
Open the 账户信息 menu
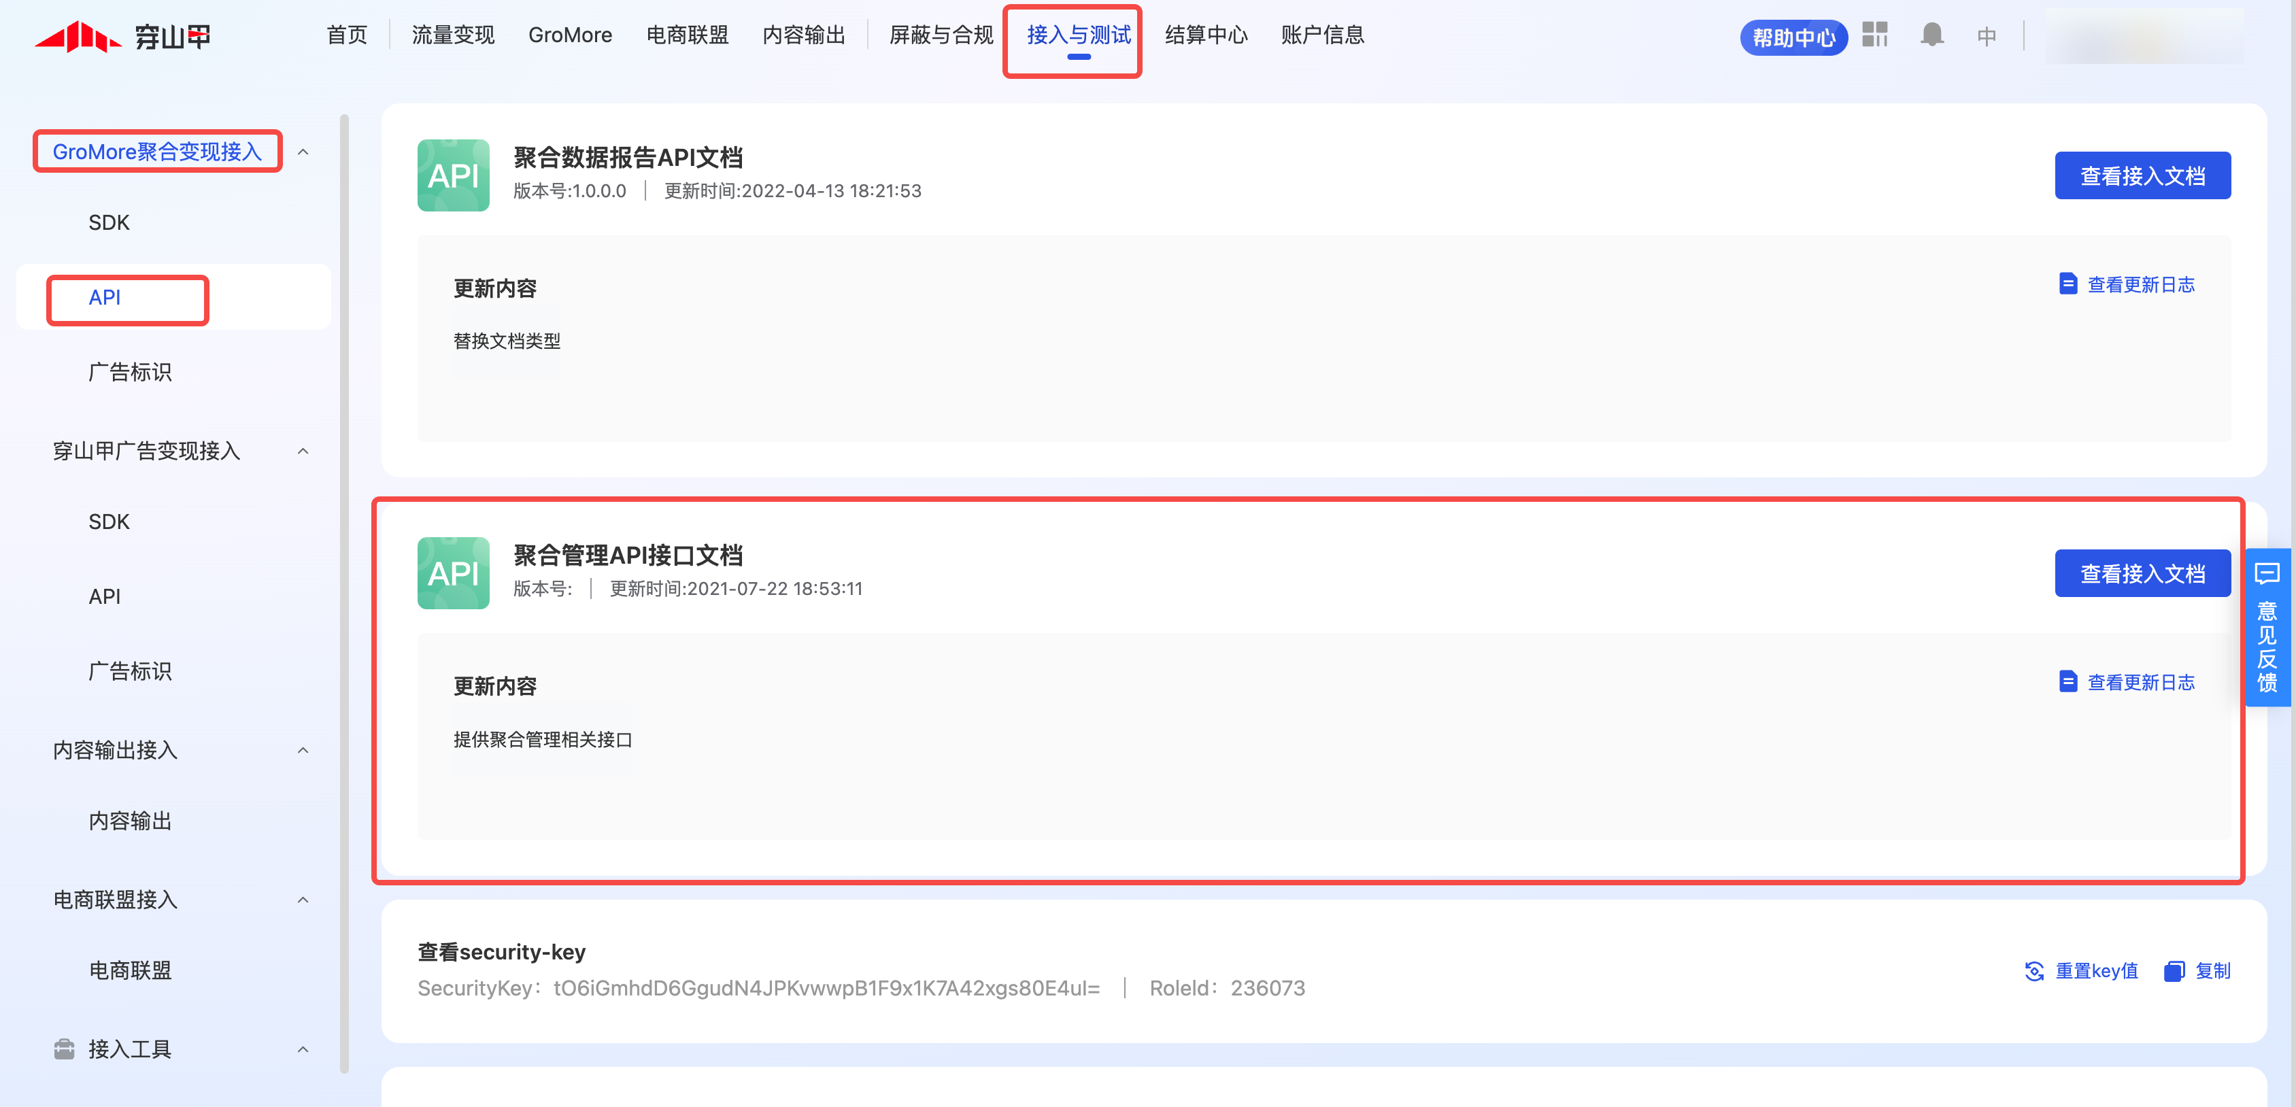[1323, 35]
